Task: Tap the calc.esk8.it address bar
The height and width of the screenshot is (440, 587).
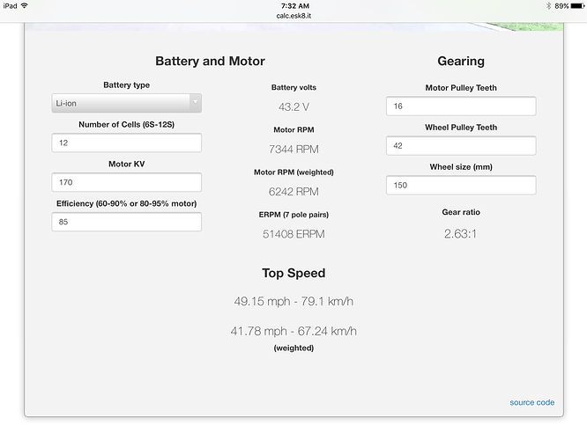Action: coord(293,15)
